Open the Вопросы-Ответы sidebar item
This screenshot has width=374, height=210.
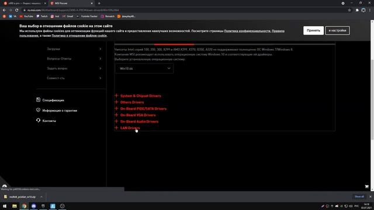point(74,58)
